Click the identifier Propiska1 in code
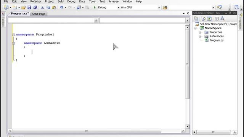Image resolution: width=244 pixels, height=137 pixels. 45,35
